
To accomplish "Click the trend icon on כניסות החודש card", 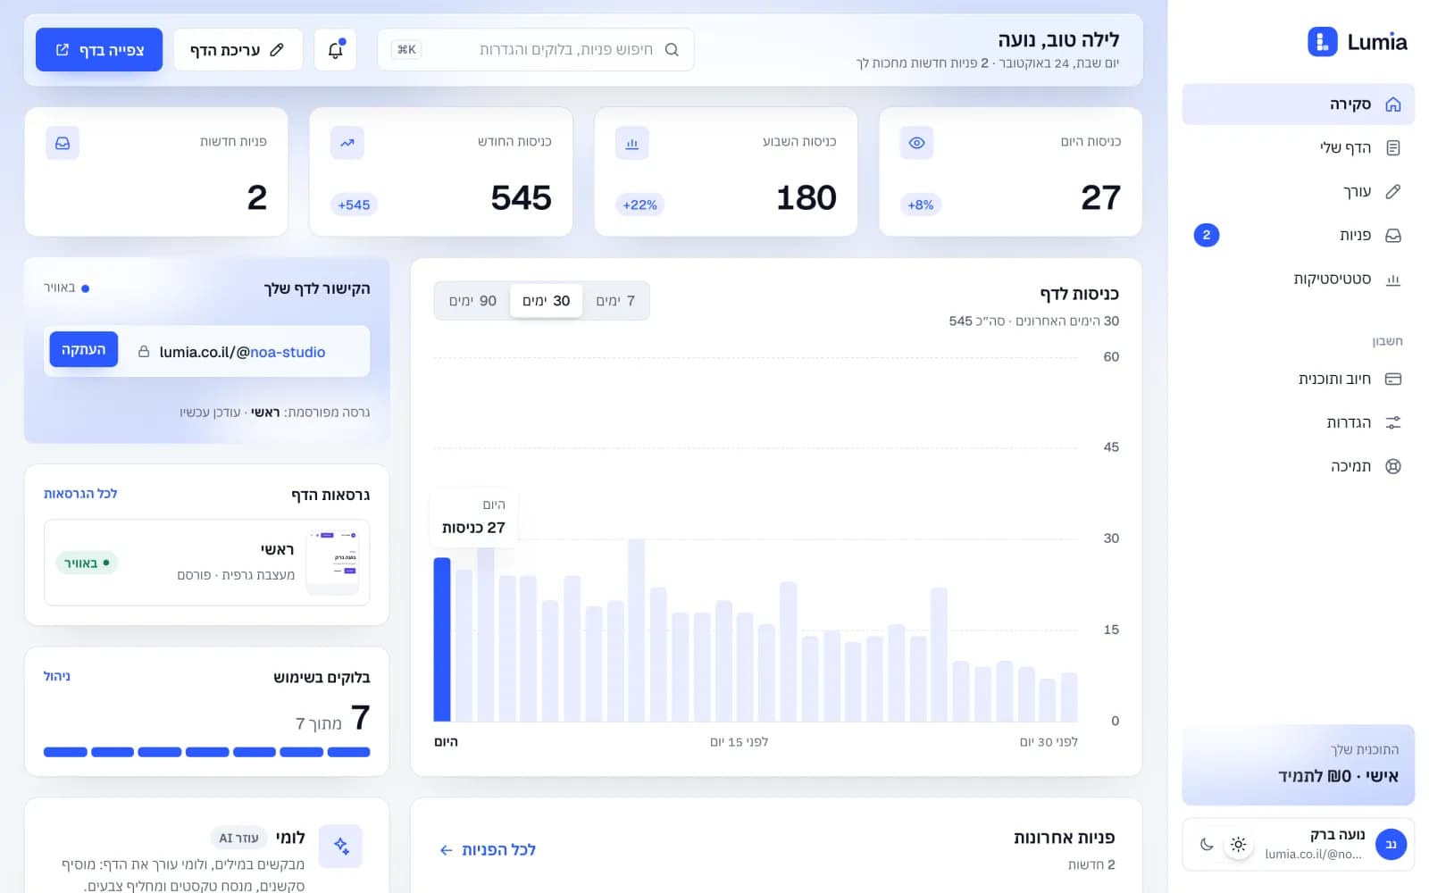I will pyautogui.click(x=347, y=143).
